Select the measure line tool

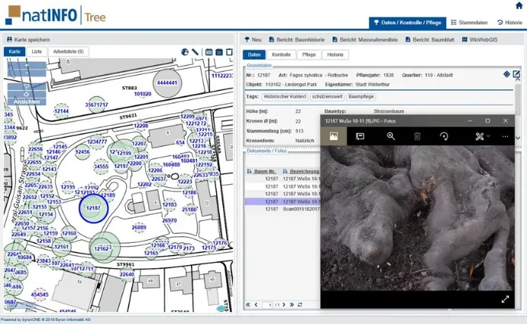click(x=195, y=52)
